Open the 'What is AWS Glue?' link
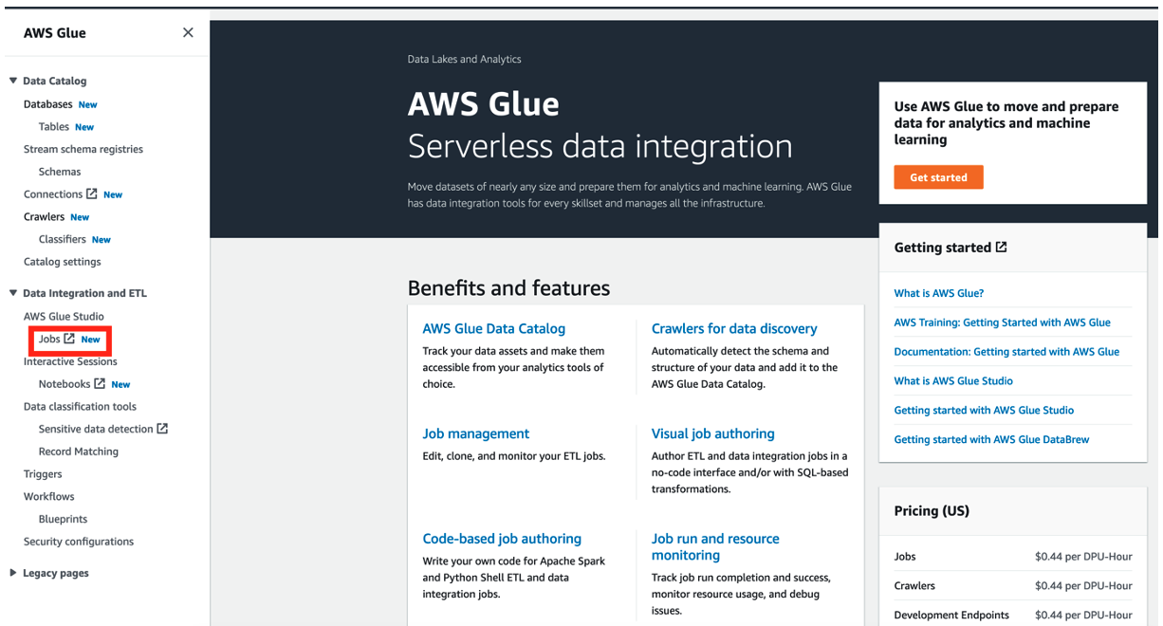This screenshot has width=1163, height=626. [x=938, y=293]
